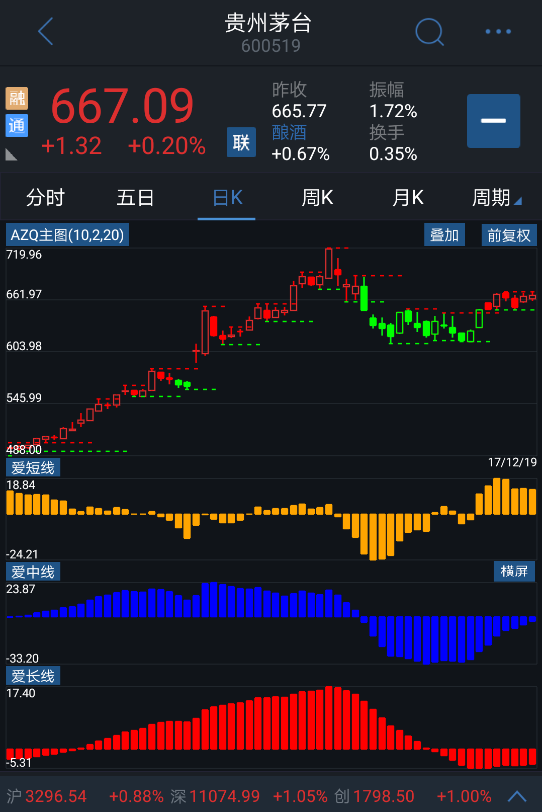Viewport: 542px width, 812px height.
Task: Open the three-dot more options menu
Action: click(498, 32)
